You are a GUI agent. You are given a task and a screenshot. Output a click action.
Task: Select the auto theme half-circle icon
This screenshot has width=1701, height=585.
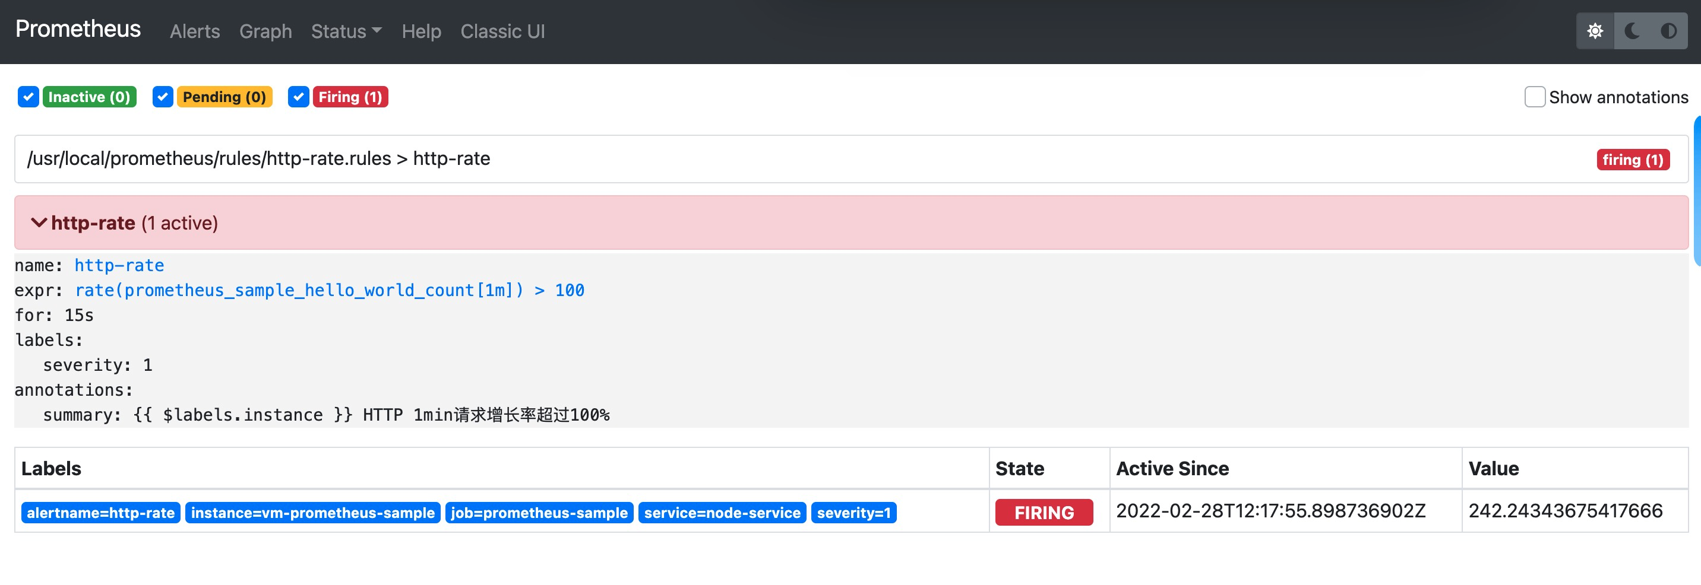coord(1669,31)
